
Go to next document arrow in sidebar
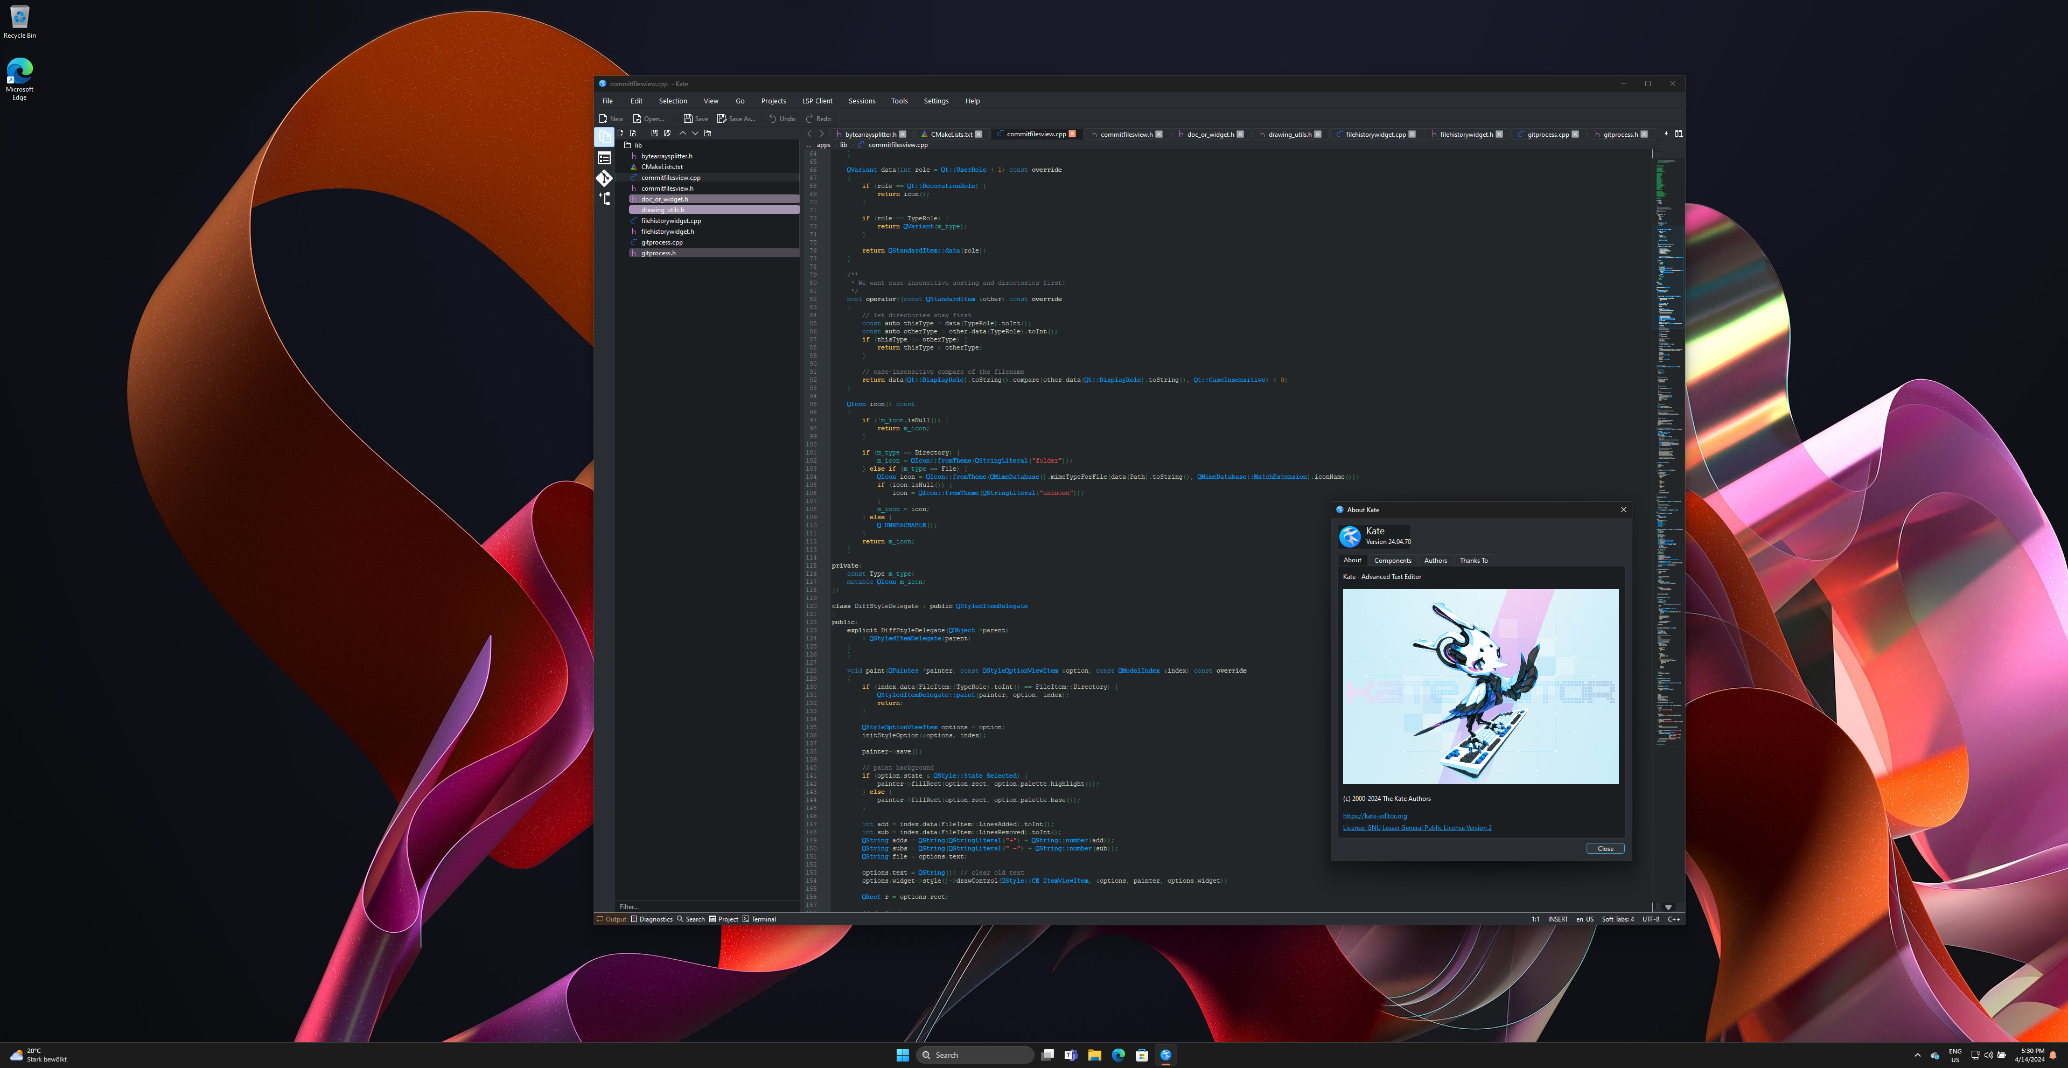(x=695, y=134)
